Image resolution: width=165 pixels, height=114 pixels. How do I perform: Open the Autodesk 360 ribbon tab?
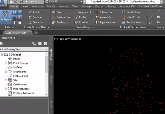127,6
